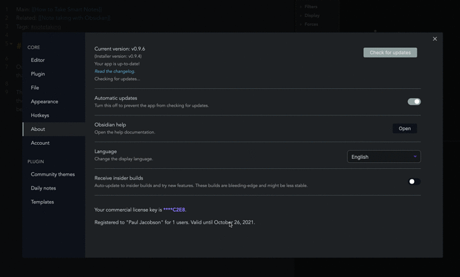Open the Templates plugin settings

(x=43, y=202)
